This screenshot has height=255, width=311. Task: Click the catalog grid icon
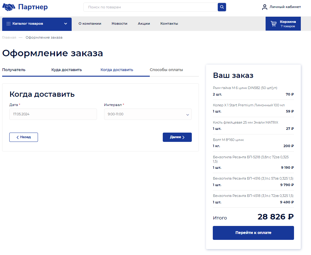pos(8,24)
